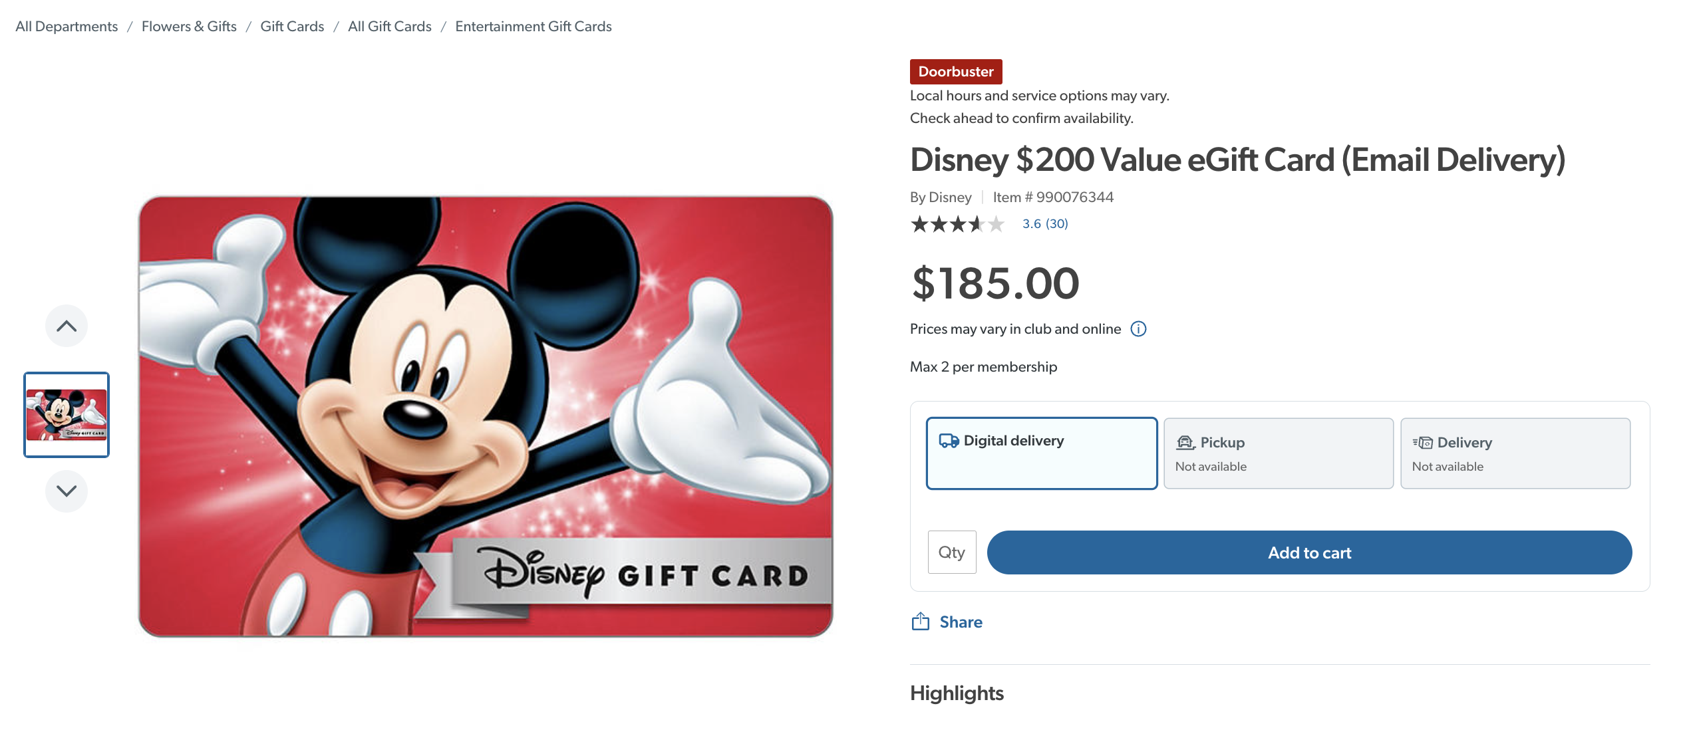Select the Digital delivery fulfillment option
The image size is (1687, 730).
1042,453
